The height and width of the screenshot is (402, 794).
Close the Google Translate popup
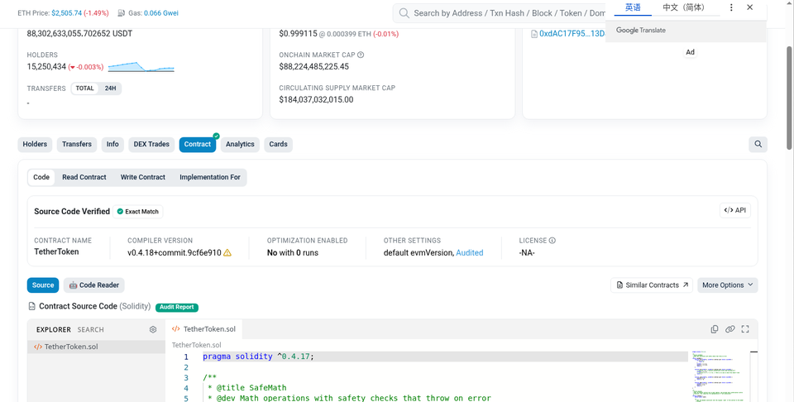750,7
